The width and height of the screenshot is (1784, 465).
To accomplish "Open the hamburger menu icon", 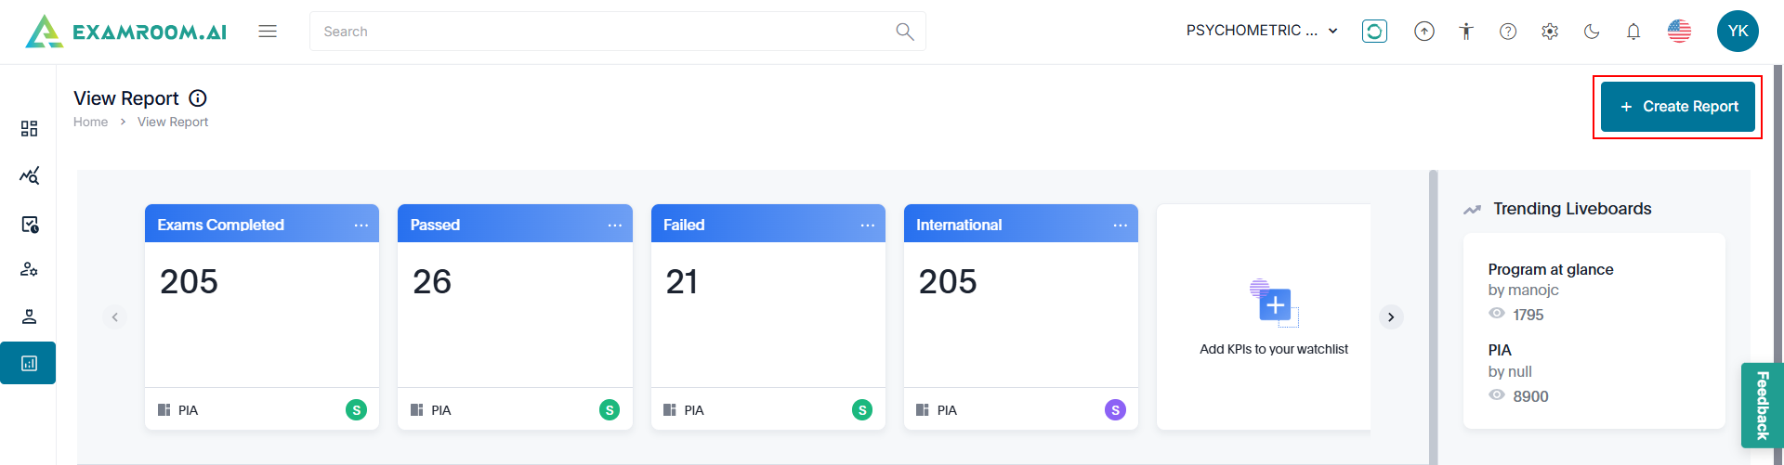I will (x=268, y=32).
